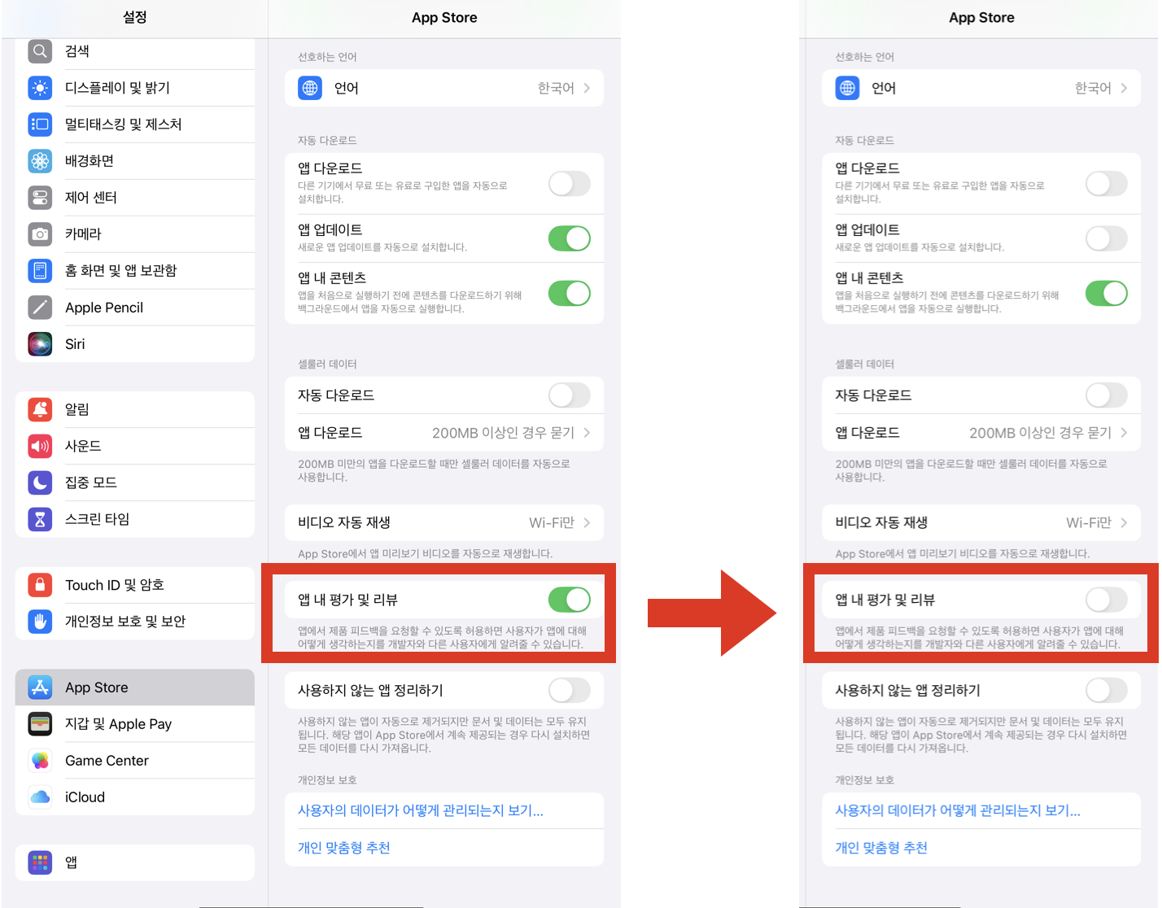Image resolution: width=1162 pixels, height=908 pixels.
Task: Expand 비디오 자동 재생 Wi-Fi만 option in left panel
Action: (444, 522)
